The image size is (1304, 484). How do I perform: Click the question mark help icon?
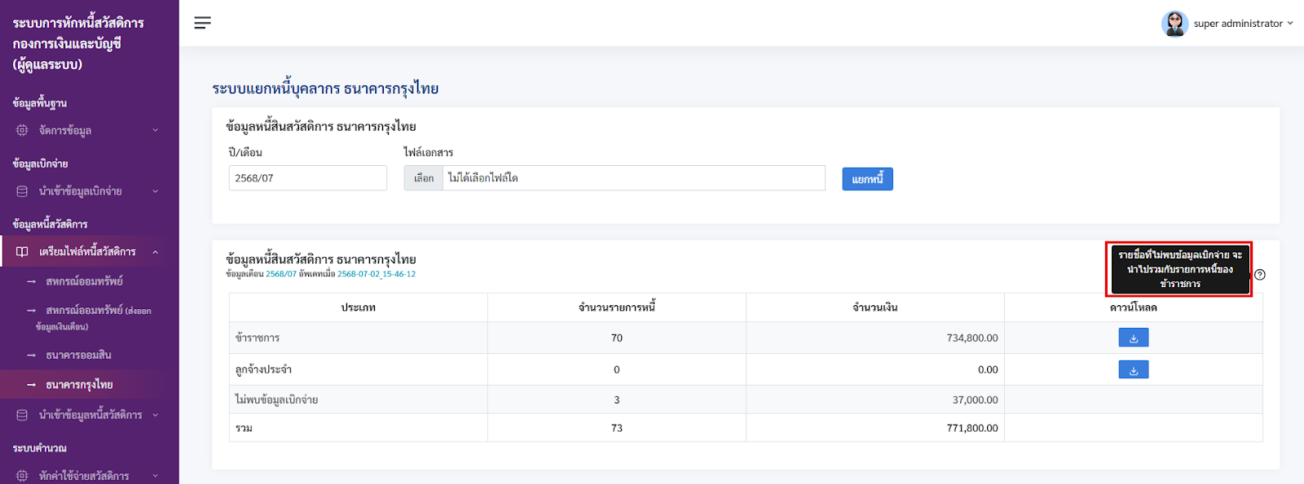tap(1260, 275)
